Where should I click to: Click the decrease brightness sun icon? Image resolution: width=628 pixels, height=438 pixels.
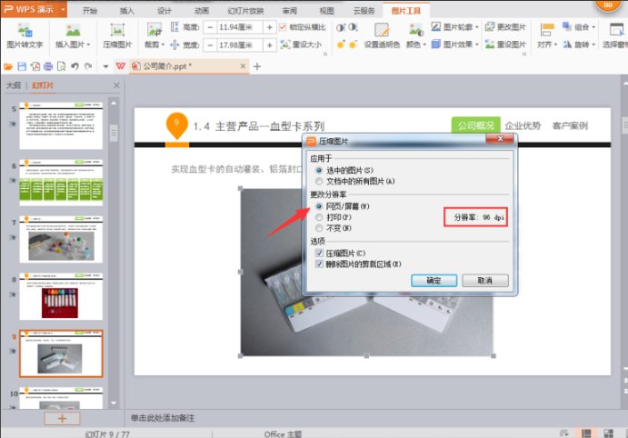pyautogui.click(x=354, y=45)
